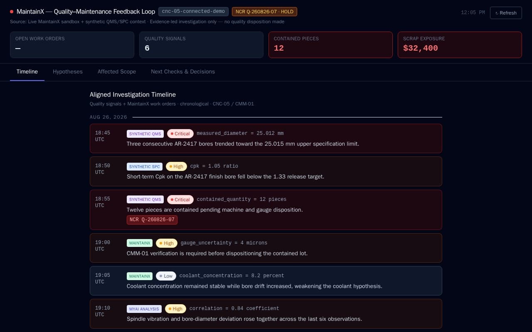Select the Timeline tab
Viewport: 532px width, 332px height.
coord(27,72)
